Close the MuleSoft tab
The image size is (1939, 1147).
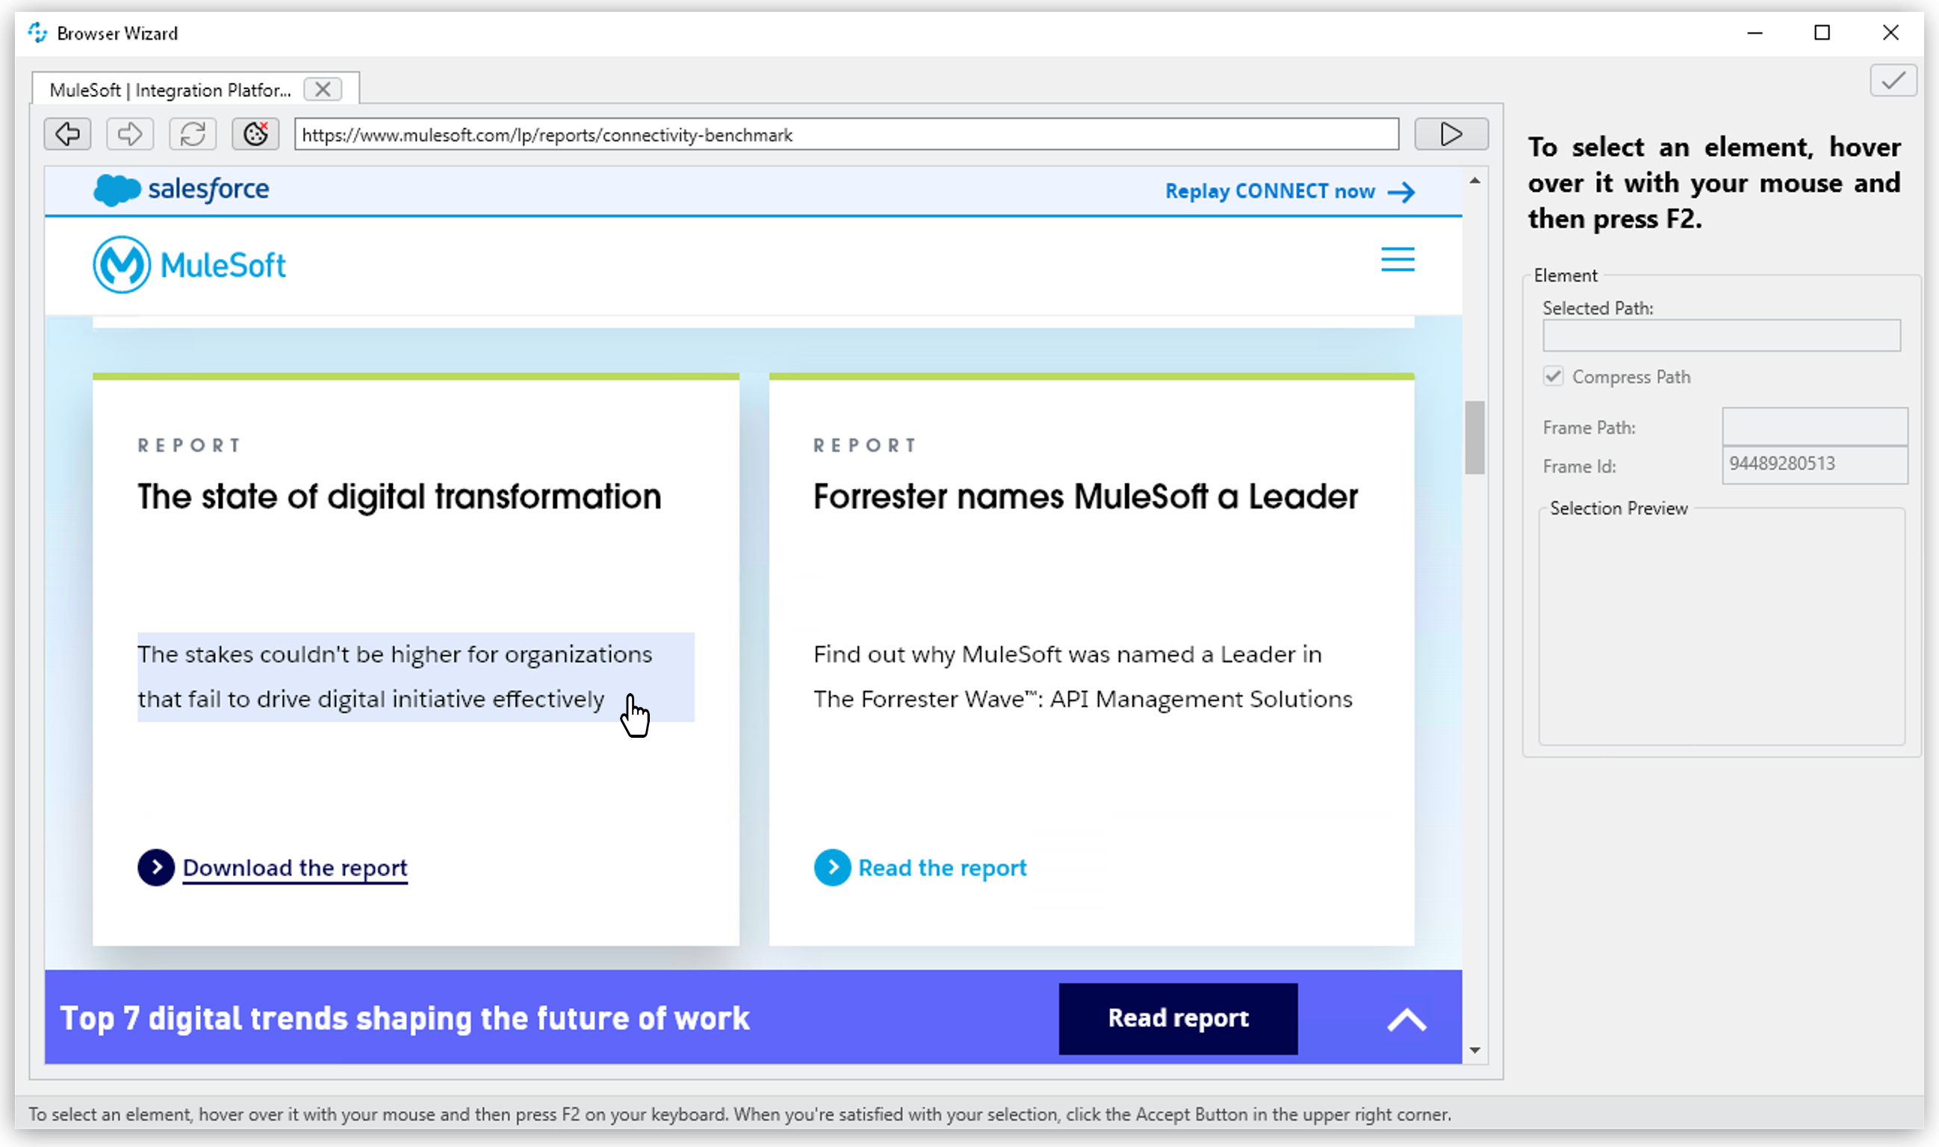[x=323, y=89]
